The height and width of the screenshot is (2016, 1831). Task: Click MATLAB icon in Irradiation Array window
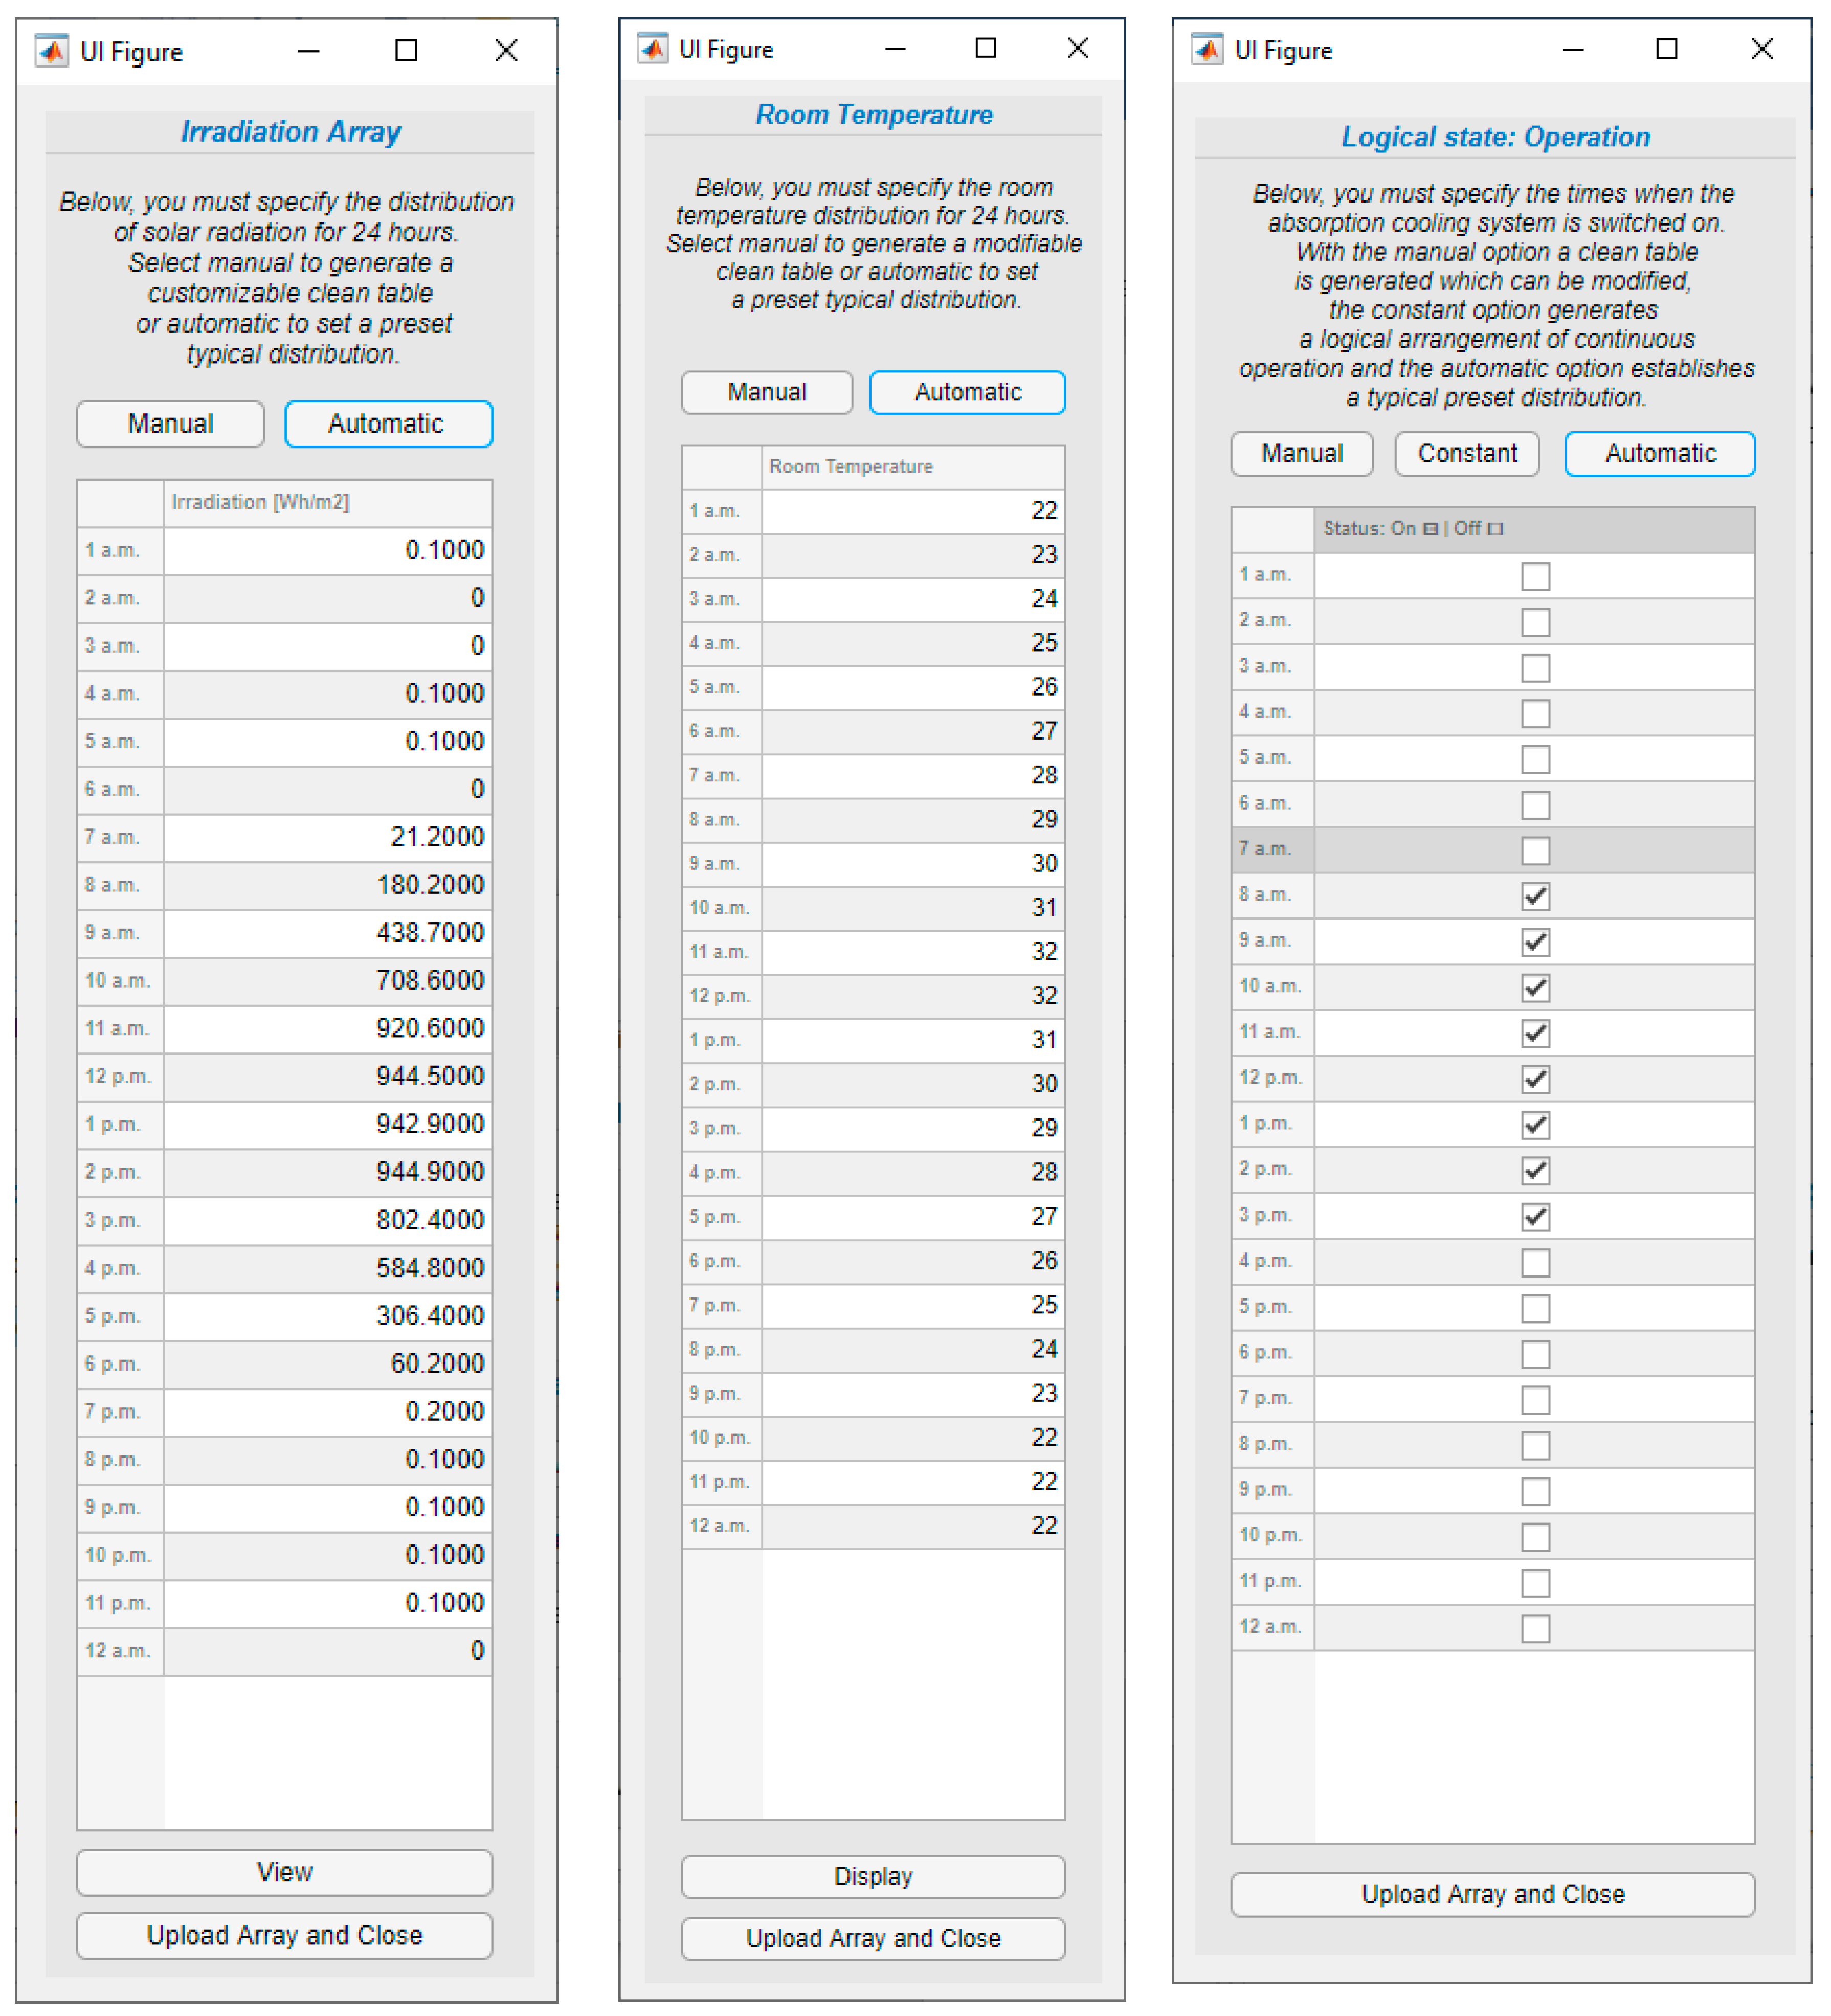click(51, 50)
